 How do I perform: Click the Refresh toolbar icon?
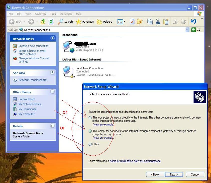pyautogui.click(x=51, y=22)
